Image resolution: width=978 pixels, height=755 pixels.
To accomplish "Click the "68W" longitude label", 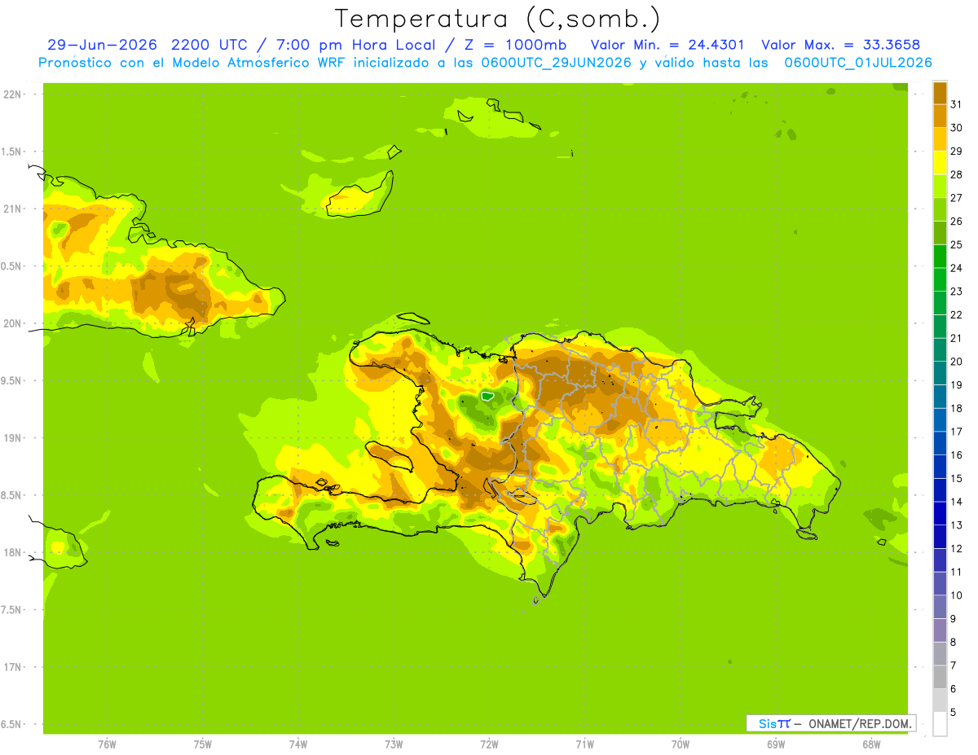I will (871, 744).
